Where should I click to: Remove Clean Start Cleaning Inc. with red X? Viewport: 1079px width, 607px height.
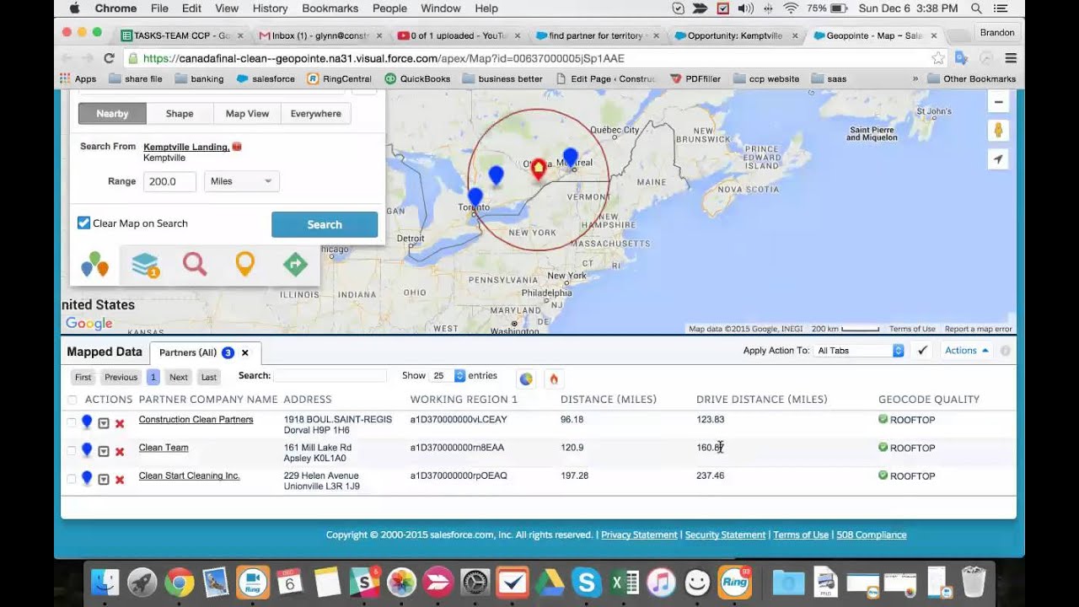pos(120,479)
